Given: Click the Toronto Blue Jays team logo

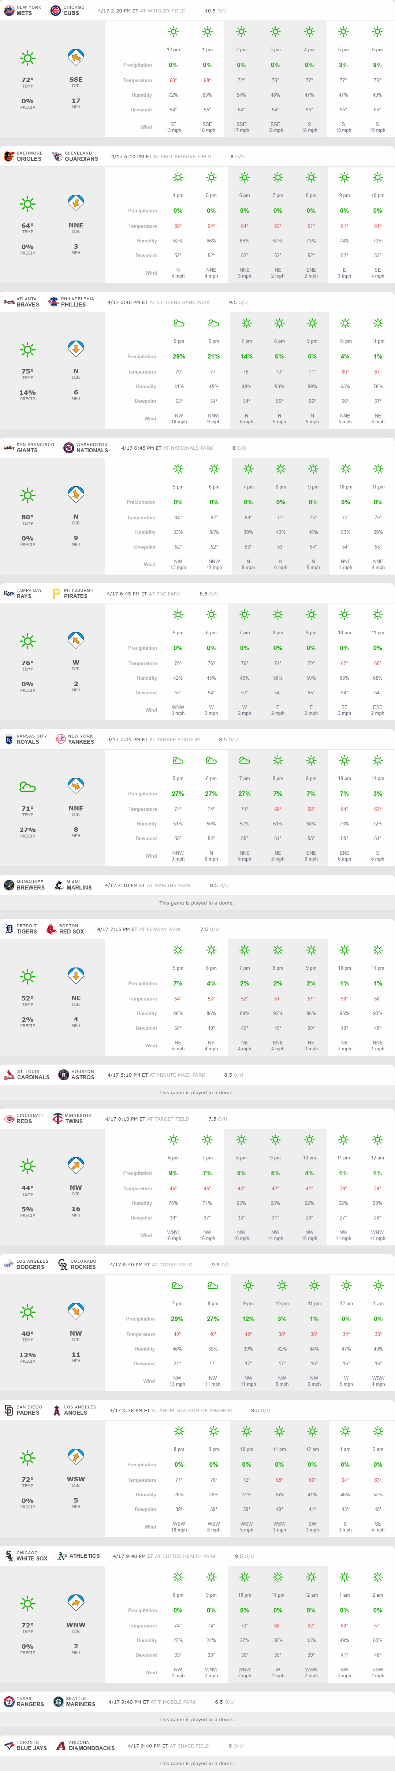Looking at the screenshot, I should point(8,1746).
